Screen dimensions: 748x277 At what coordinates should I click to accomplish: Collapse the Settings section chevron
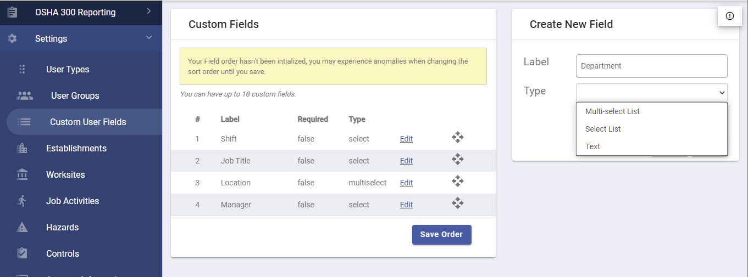(x=148, y=38)
